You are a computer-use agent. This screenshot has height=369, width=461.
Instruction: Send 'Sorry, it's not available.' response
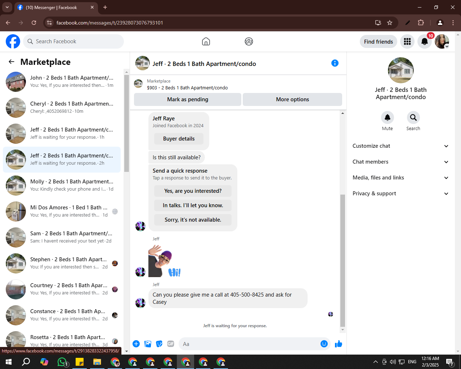(x=193, y=220)
